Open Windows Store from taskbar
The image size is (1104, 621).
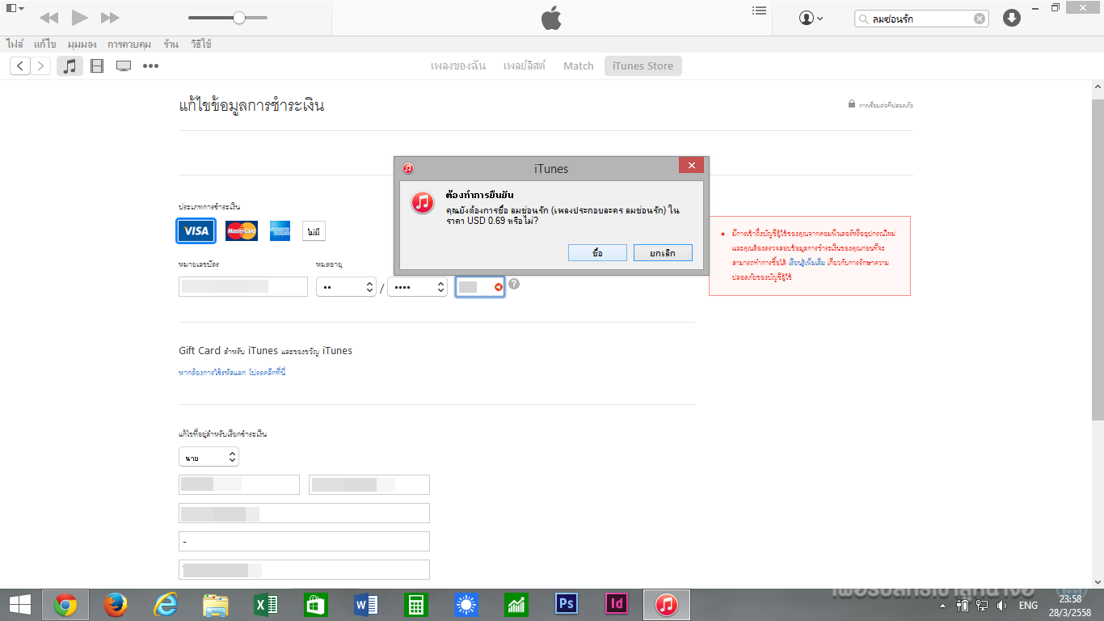tap(315, 604)
